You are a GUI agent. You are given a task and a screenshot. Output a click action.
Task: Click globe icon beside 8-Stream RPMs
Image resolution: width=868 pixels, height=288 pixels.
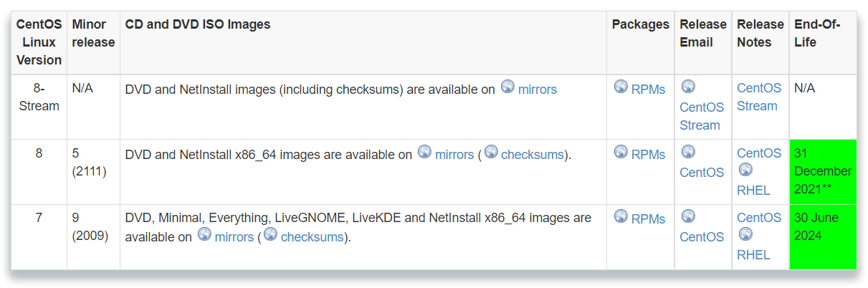click(x=621, y=87)
